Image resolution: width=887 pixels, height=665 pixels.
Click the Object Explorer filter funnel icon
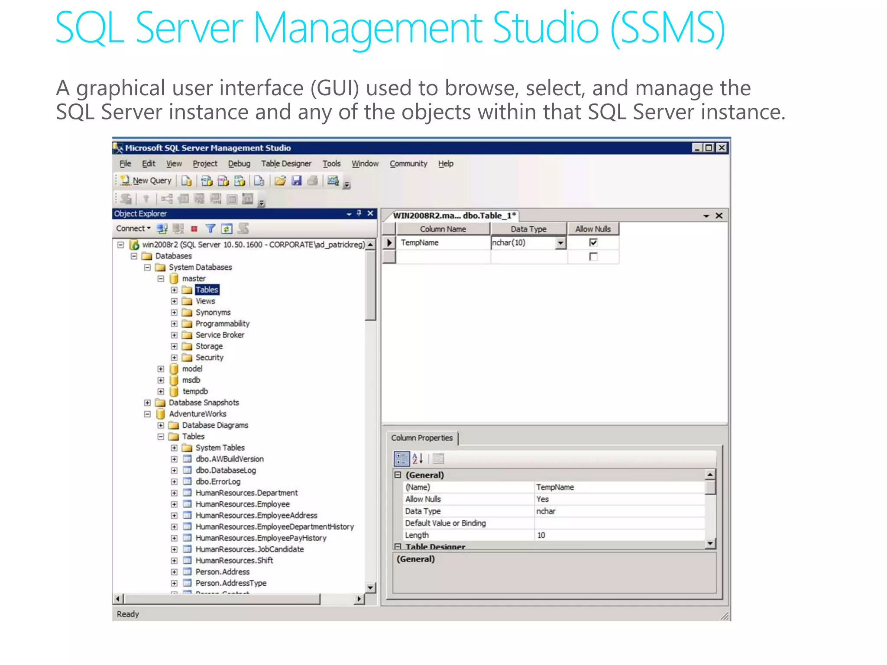(x=210, y=228)
